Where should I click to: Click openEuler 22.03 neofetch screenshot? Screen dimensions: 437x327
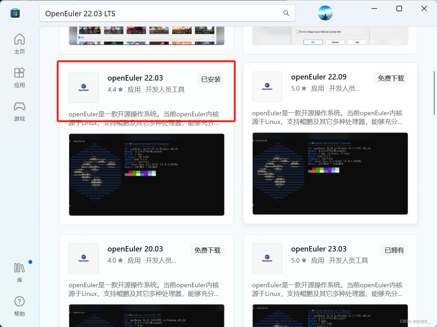[x=146, y=175]
